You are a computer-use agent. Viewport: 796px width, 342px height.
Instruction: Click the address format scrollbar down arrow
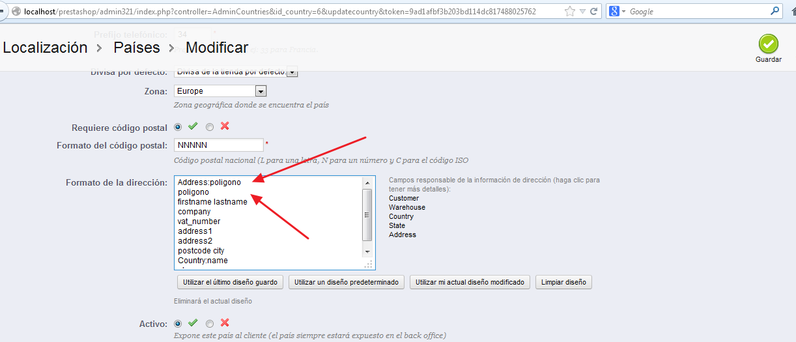pos(367,251)
